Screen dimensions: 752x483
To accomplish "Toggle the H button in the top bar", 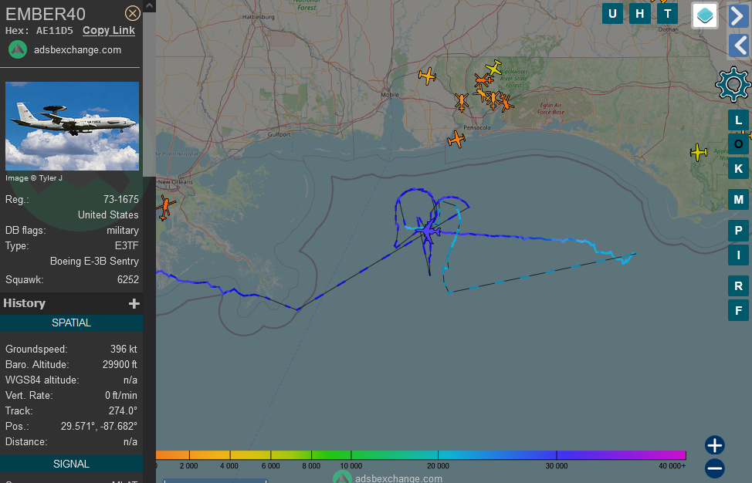I will tap(640, 13).
